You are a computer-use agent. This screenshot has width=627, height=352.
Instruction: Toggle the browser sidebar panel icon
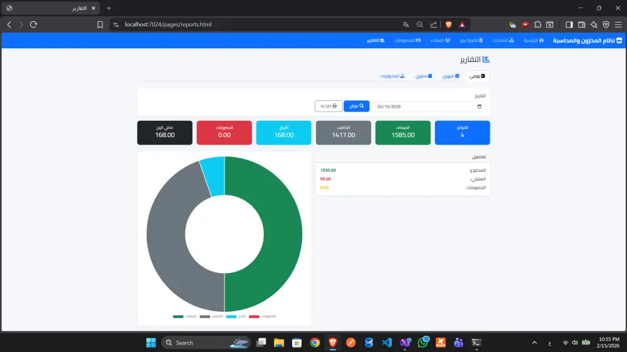click(569, 24)
